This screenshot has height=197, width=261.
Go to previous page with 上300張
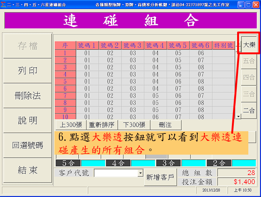point(71,125)
